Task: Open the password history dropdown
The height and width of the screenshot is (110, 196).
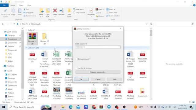Action: [x=119, y=47]
